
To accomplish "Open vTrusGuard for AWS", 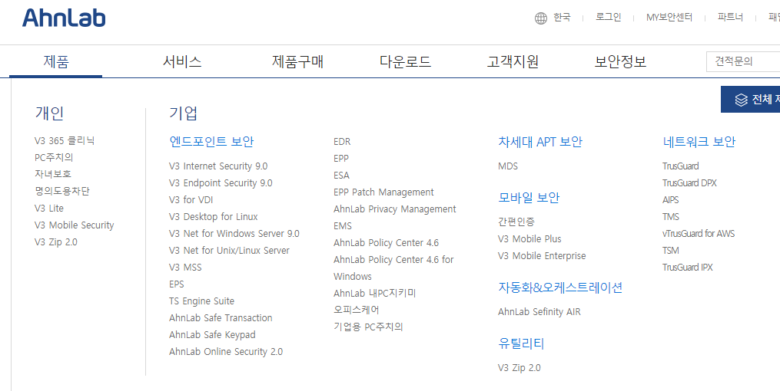I will [699, 234].
